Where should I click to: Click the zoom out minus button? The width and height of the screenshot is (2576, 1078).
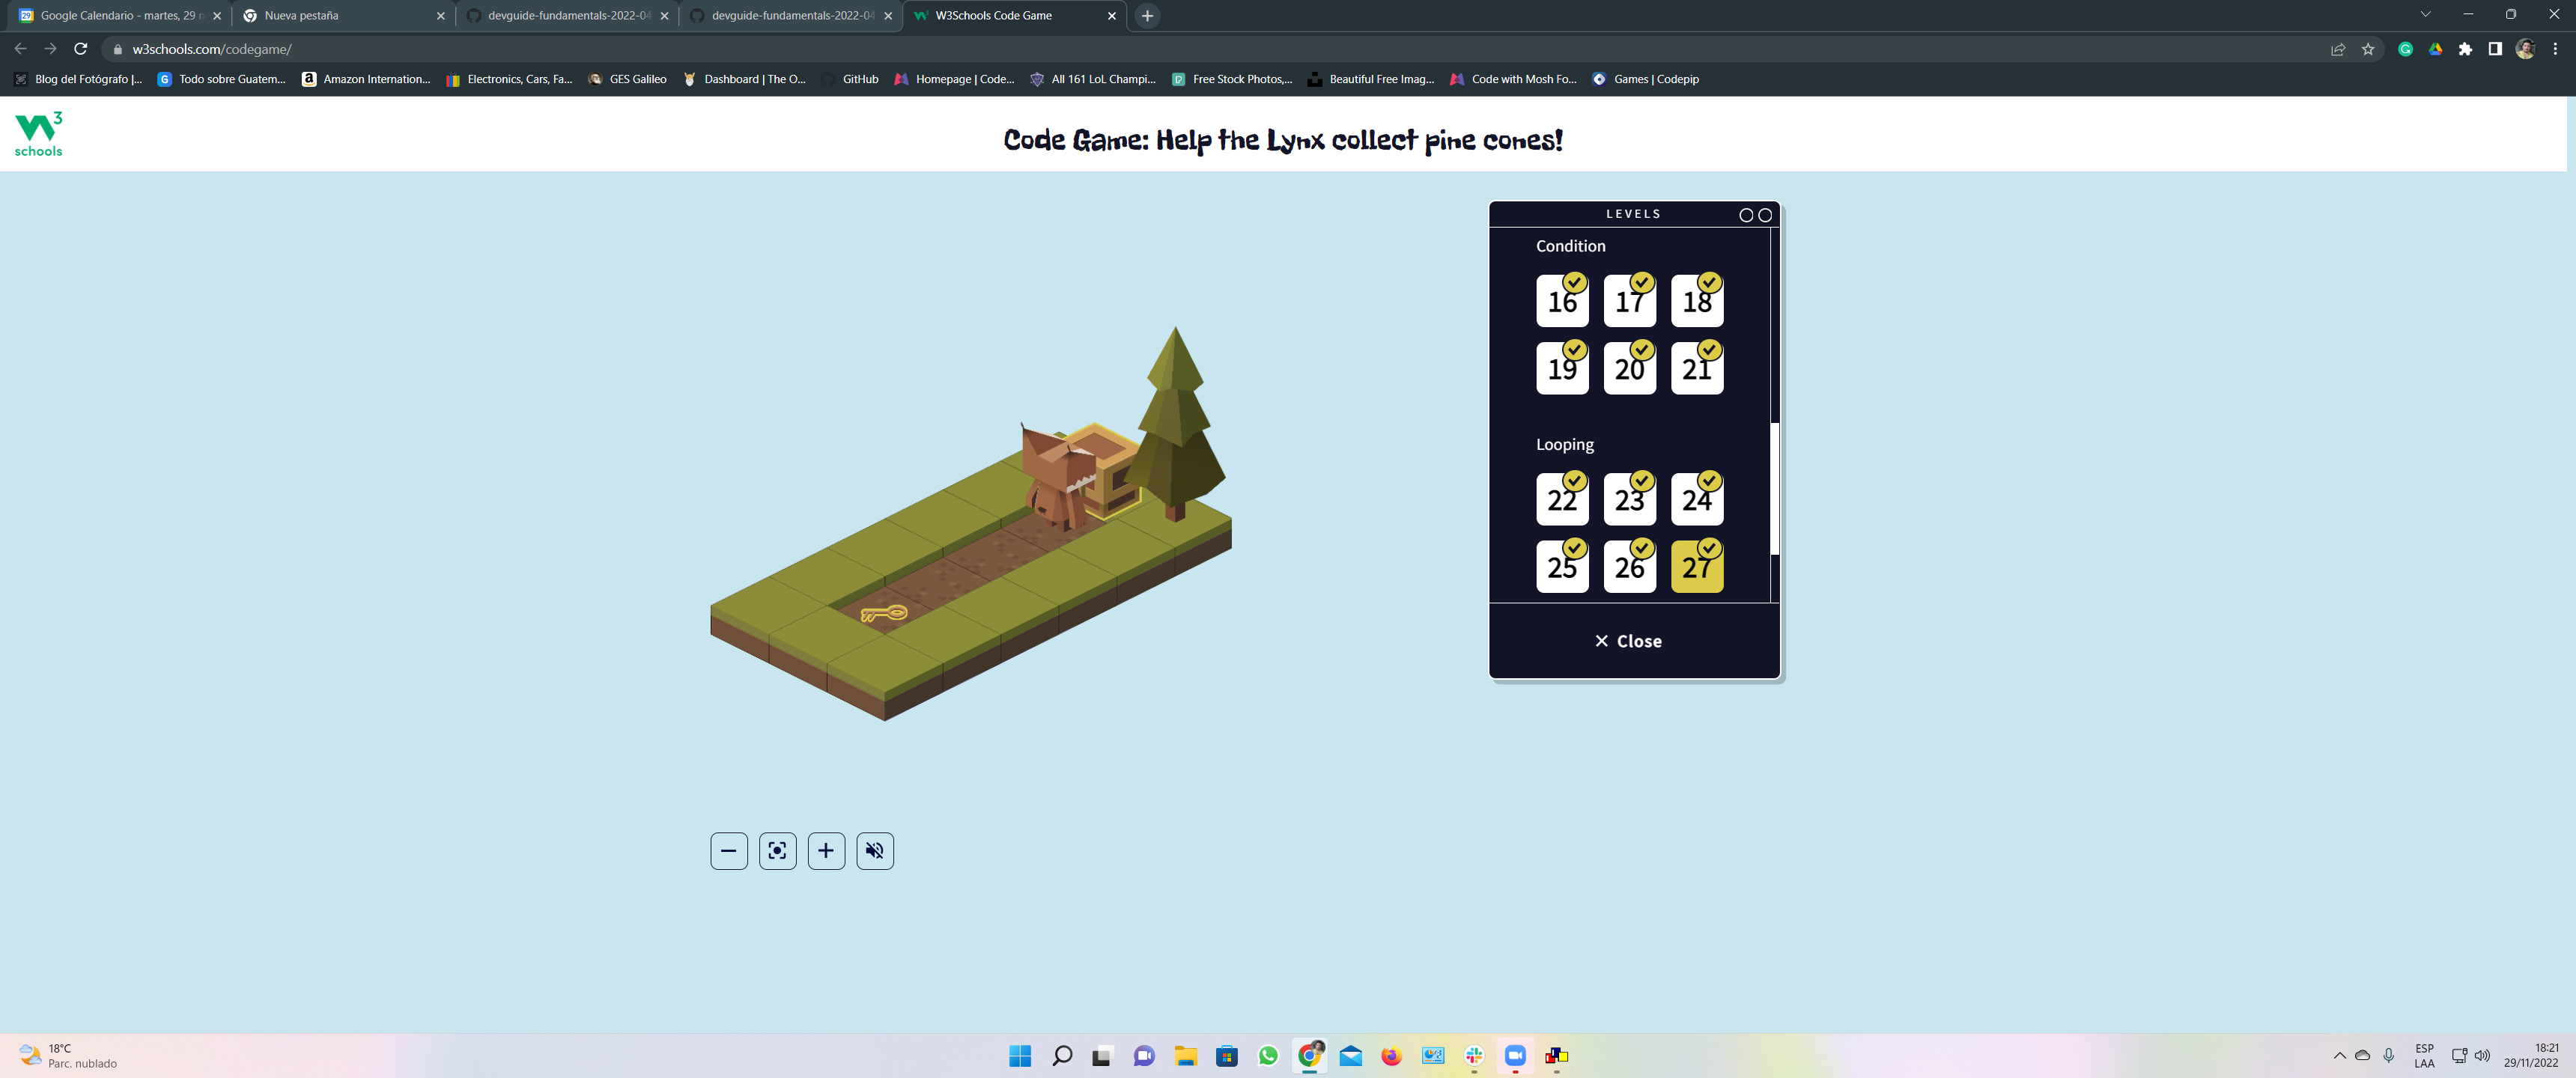click(x=728, y=851)
